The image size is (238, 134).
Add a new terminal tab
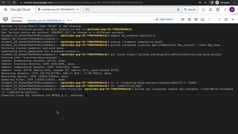(x=68, y=20)
